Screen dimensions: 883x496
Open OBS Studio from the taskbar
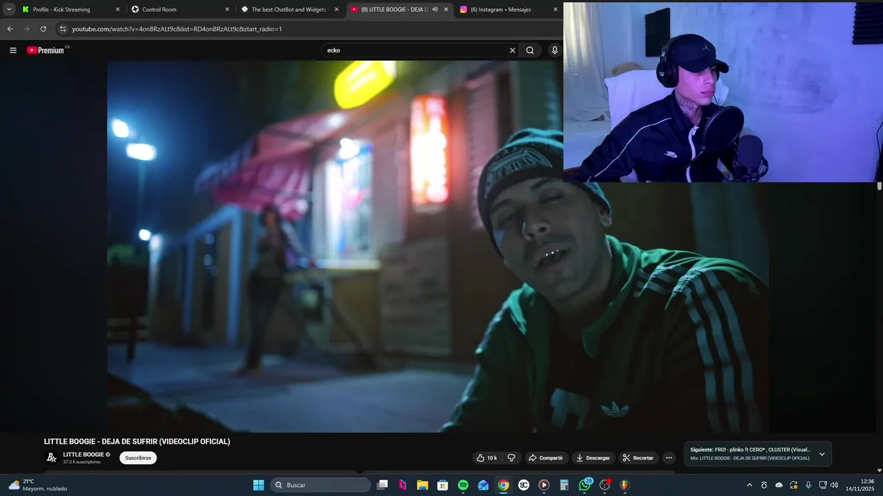click(x=605, y=485)
